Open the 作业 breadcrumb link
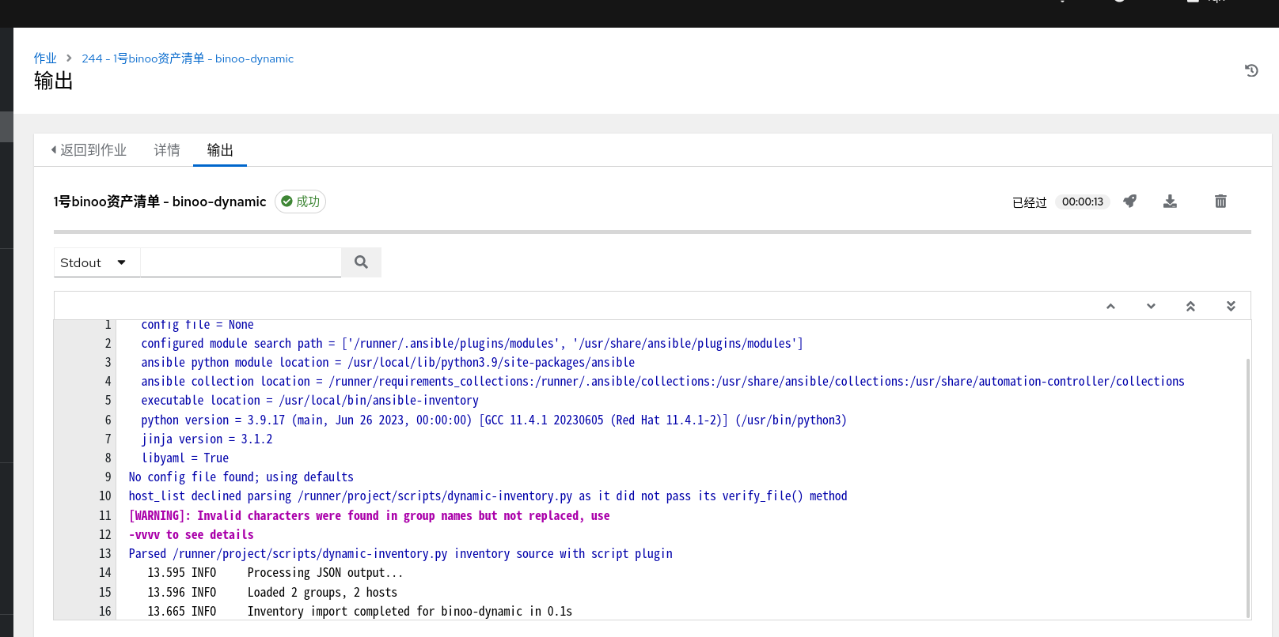Screen dimensions: 1279x637 pyautogui.click(x=45, y=58)
